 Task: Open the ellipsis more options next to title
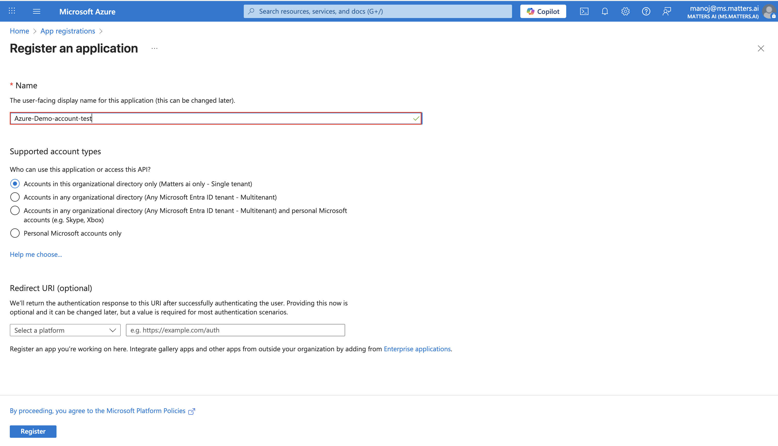pyautogui.click(x=154, y=48)
